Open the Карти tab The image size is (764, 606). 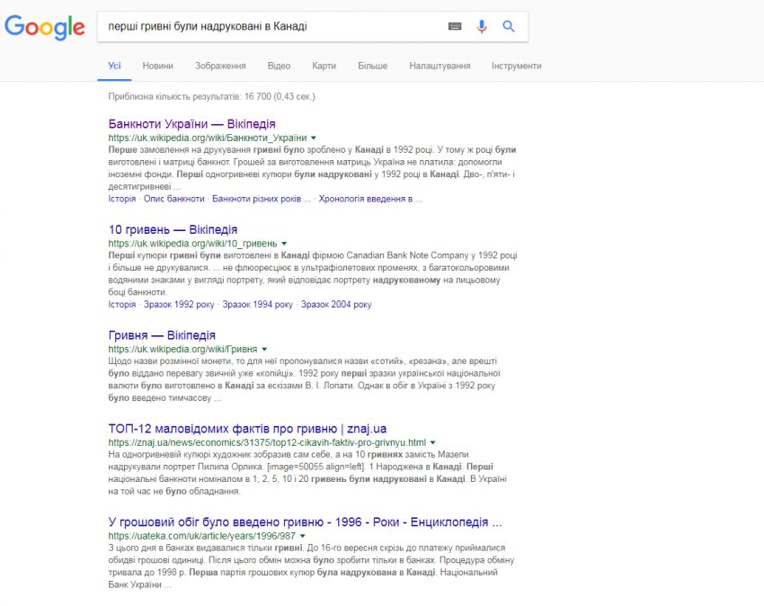click(x=324, y=66)
